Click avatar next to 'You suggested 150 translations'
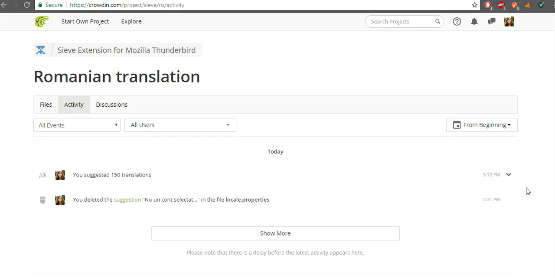555x278 pixels. [x=60, y=175]
